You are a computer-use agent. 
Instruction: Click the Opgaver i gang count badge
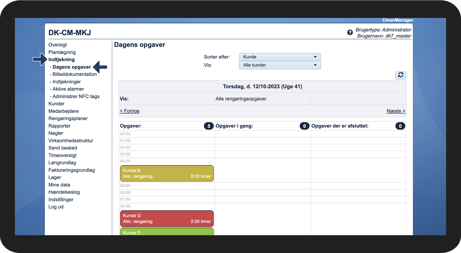coord(304,126)
